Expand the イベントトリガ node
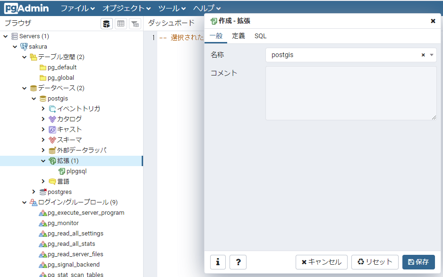The height and width of the screenshot is (277, 443). coord(43,109)
